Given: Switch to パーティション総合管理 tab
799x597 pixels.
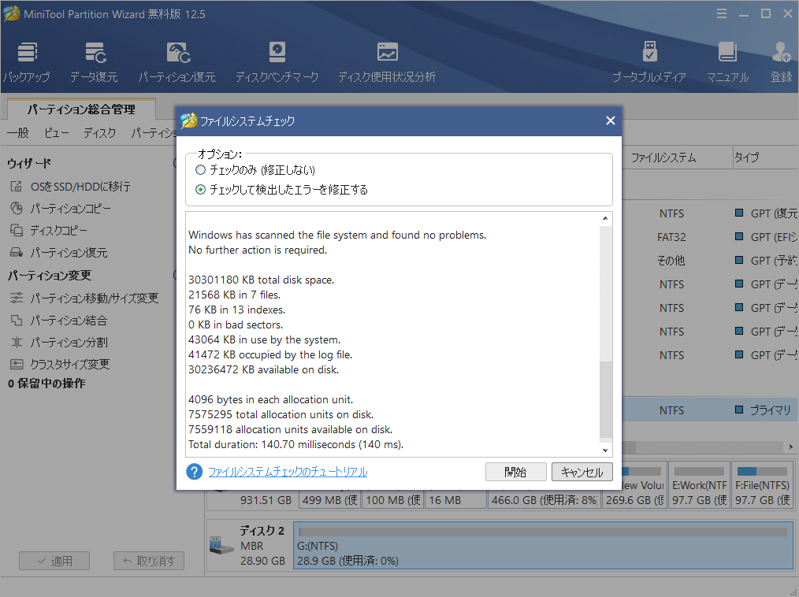Looking at the screenshot, I should point(81,109).
